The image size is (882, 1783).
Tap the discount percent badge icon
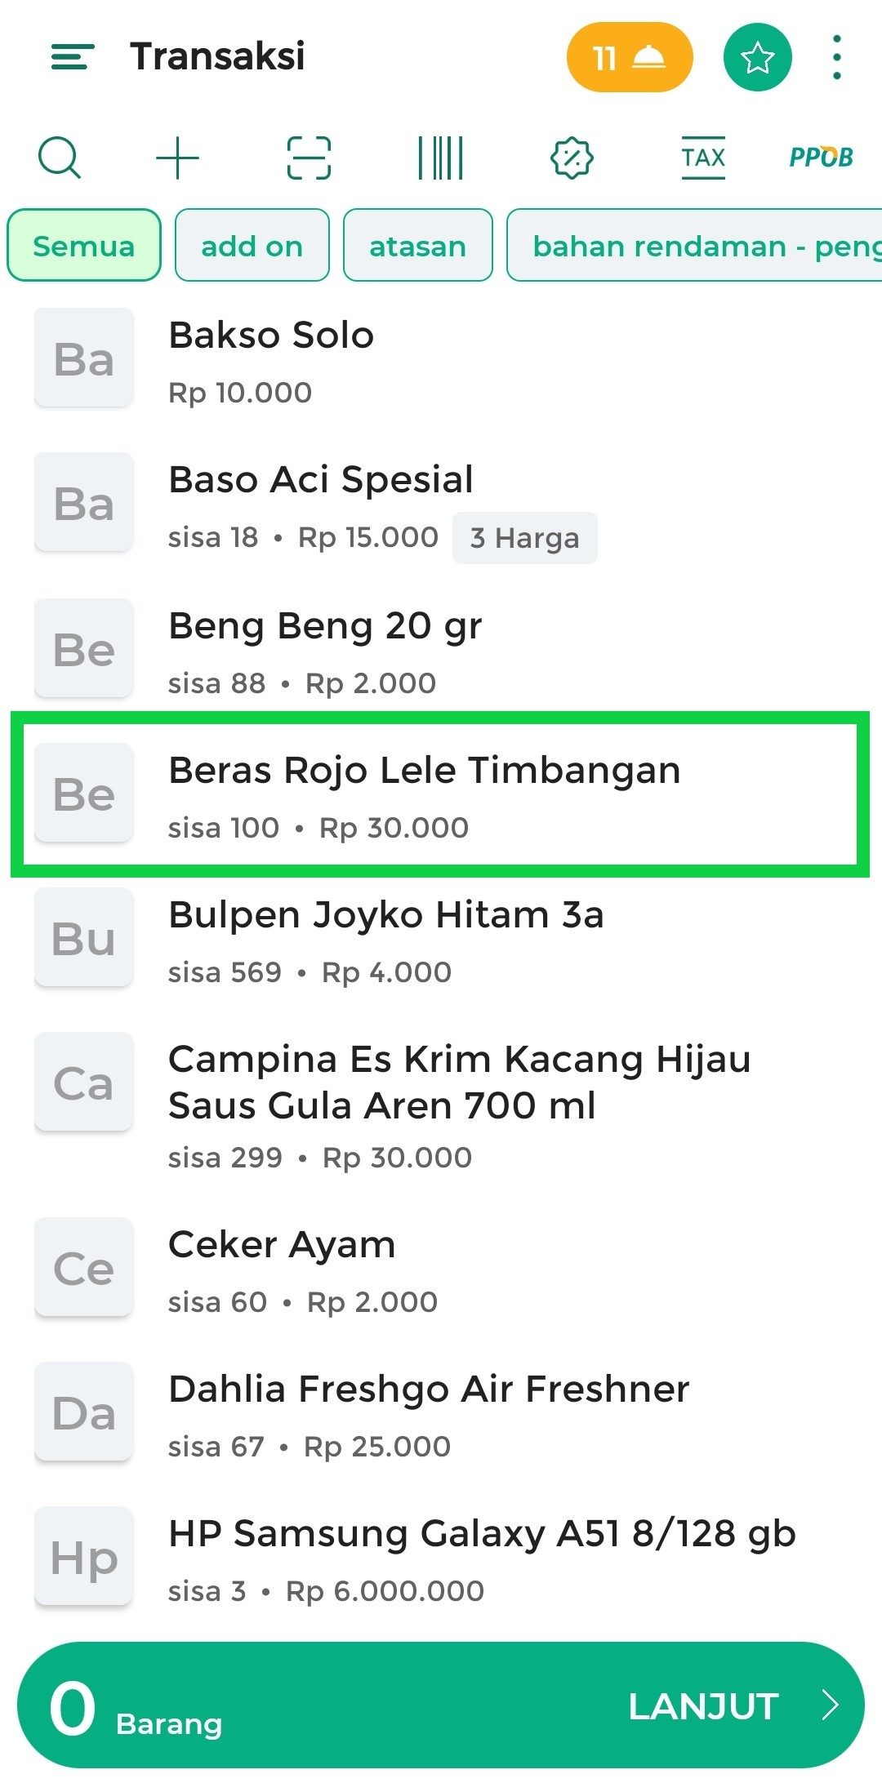coord(572,158)
